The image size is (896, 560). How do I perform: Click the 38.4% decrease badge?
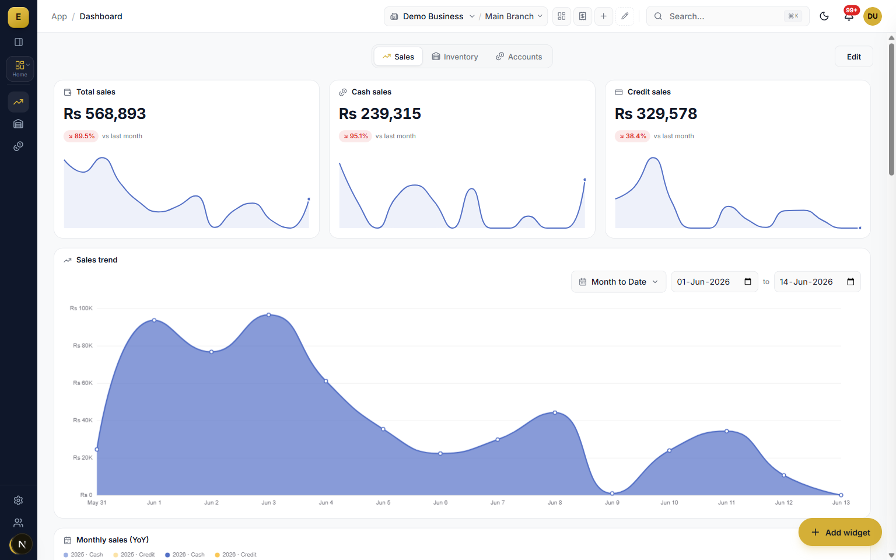(632, 136)
